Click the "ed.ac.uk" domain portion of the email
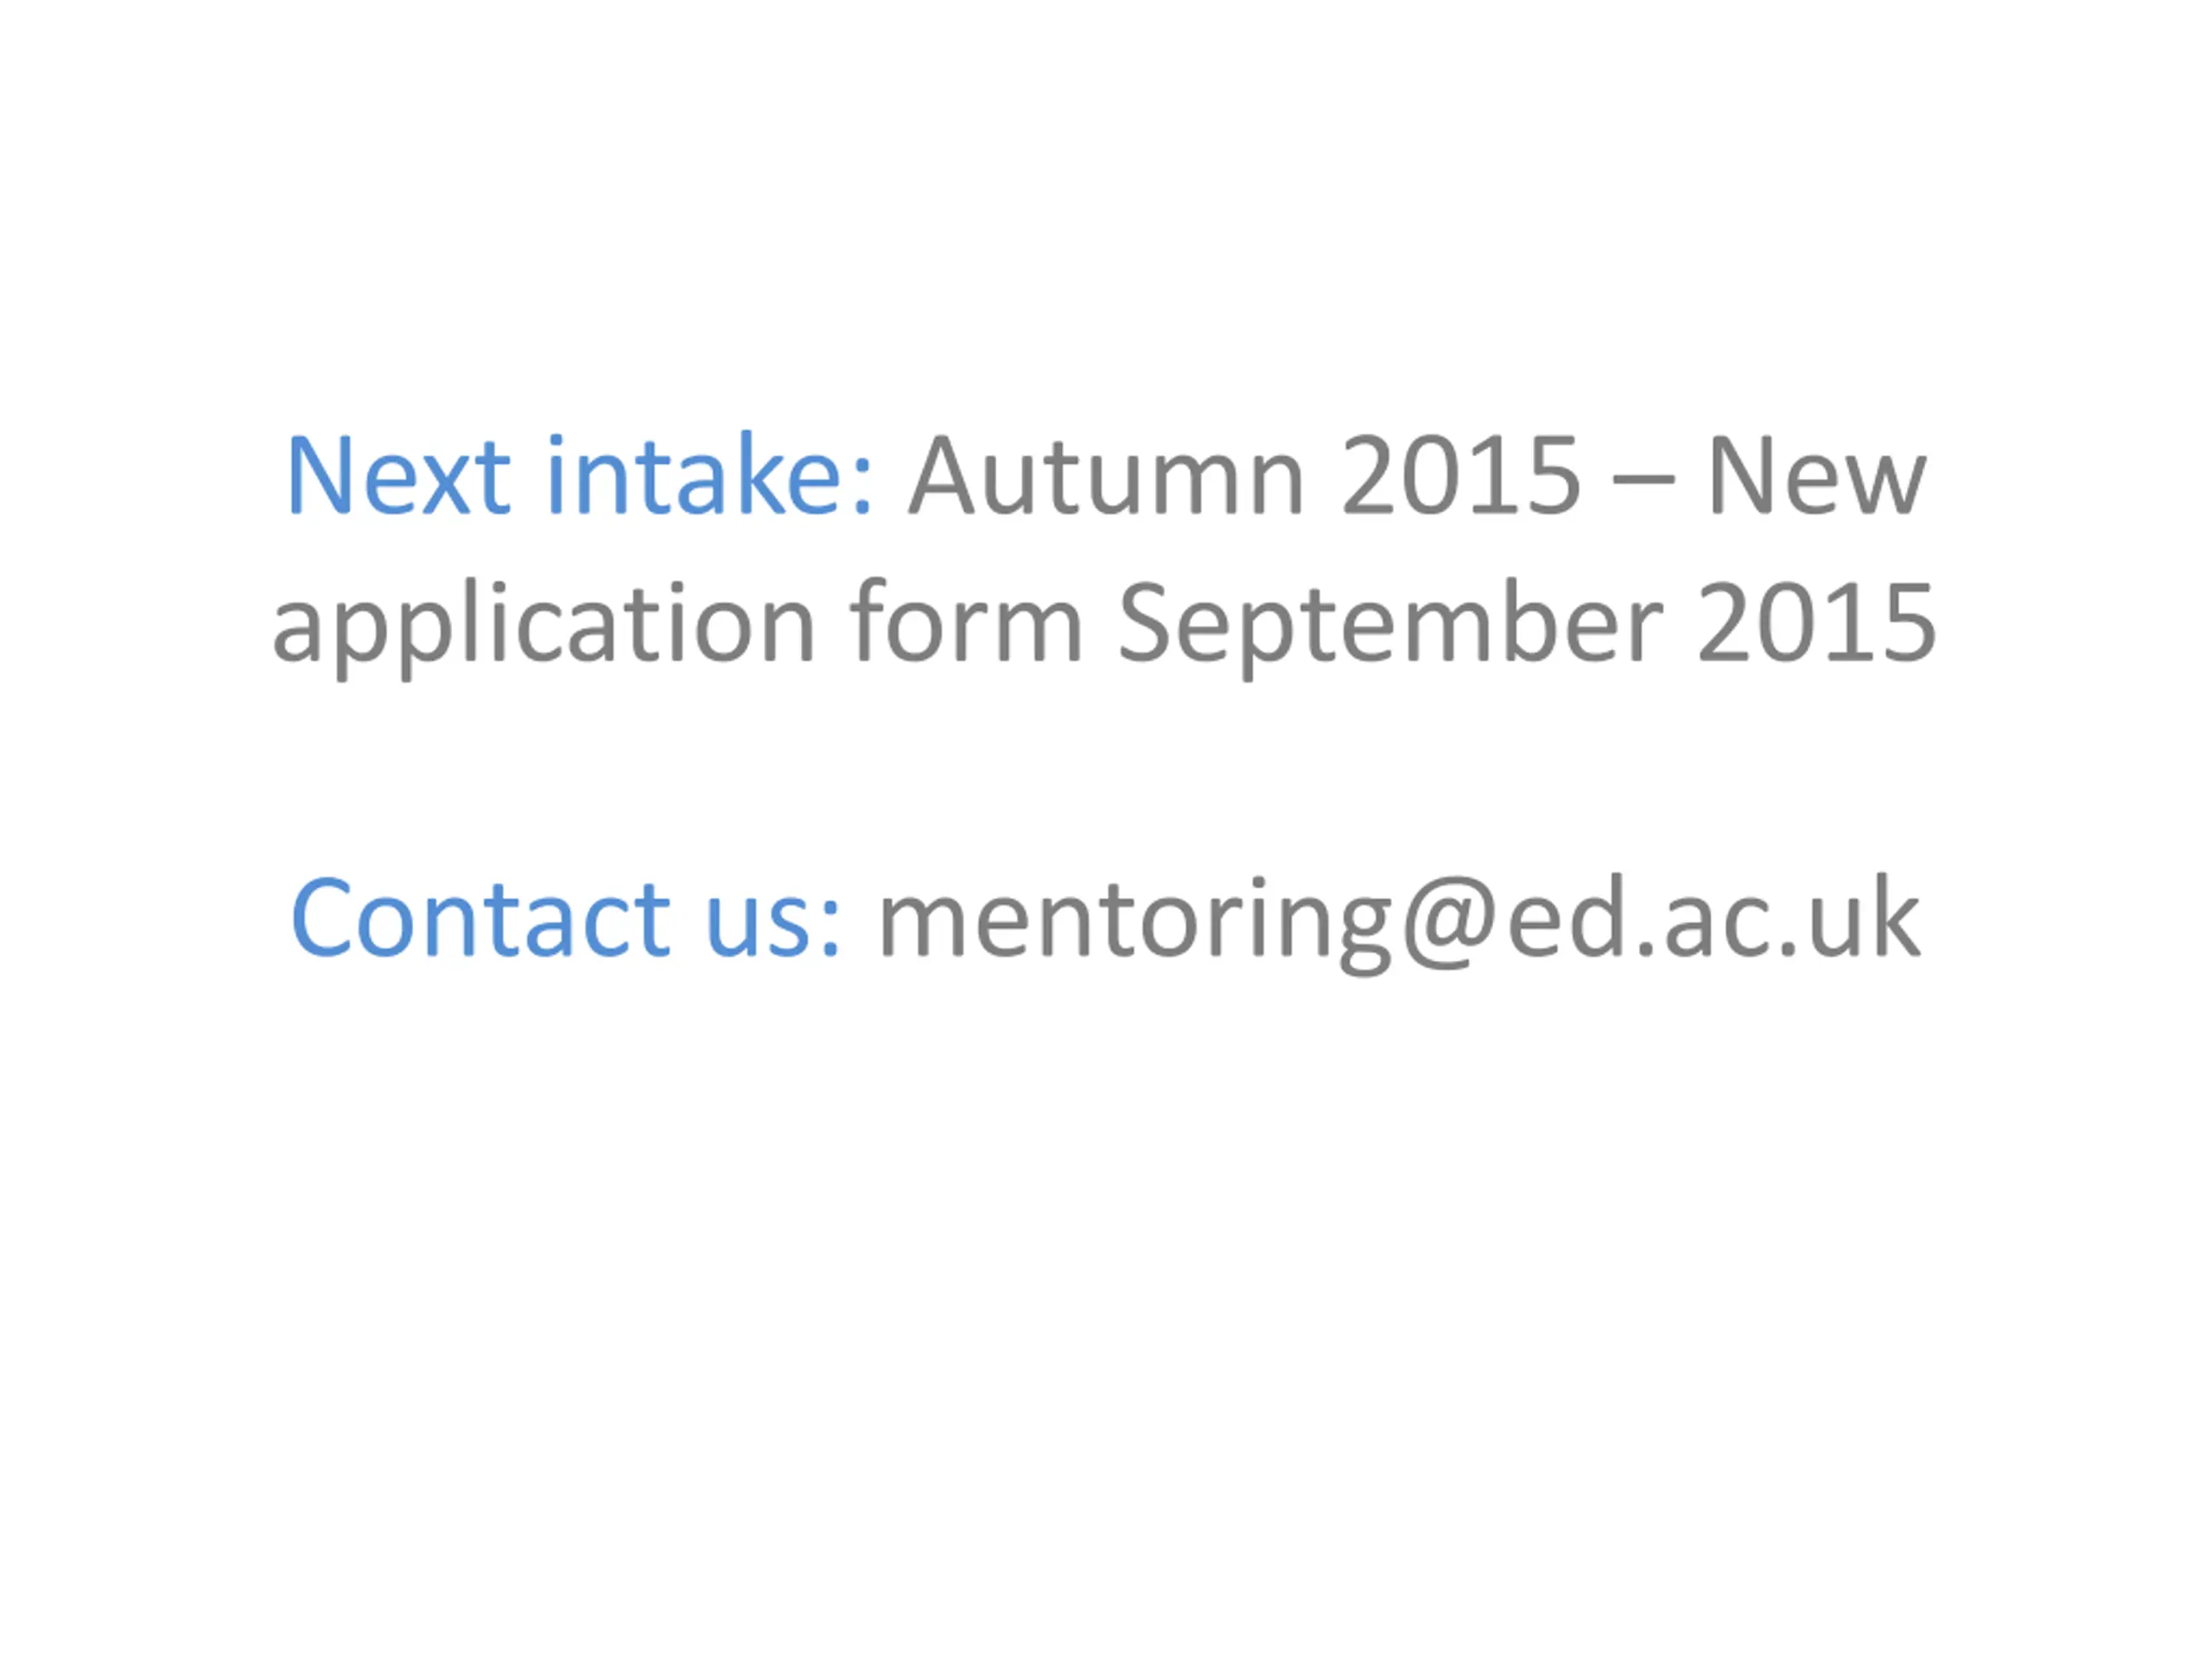2212x1659 pixels. click(1712, 918)
